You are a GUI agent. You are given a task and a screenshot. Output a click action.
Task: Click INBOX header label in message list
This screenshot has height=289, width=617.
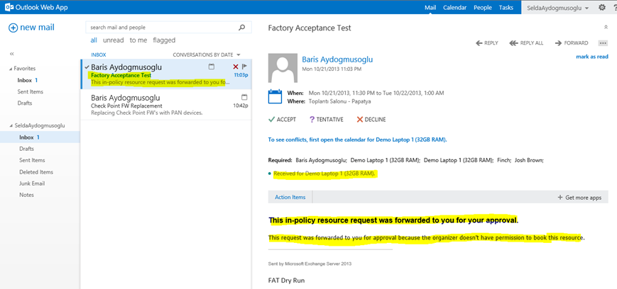pyautogui.click(x=99, y=55)
